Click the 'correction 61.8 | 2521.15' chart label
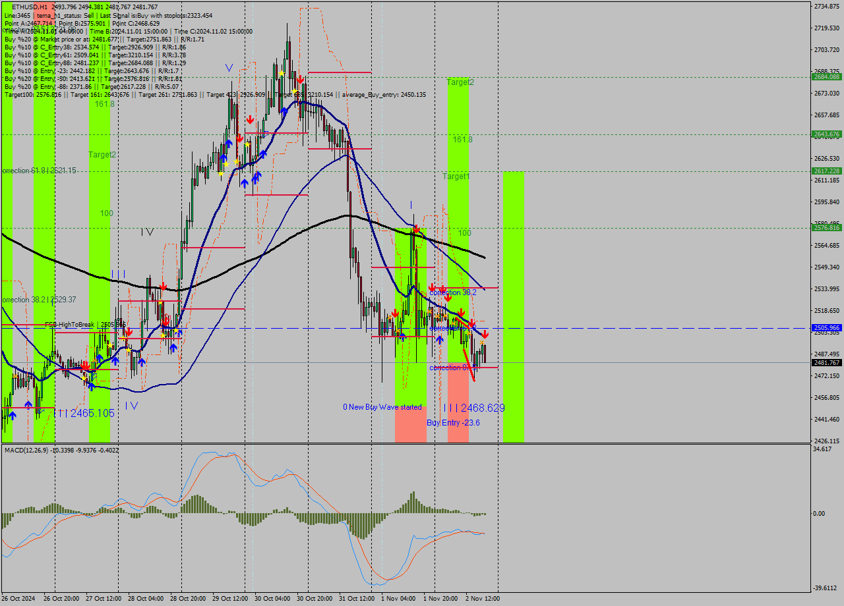The image size is (844, 606). point(39,171)
